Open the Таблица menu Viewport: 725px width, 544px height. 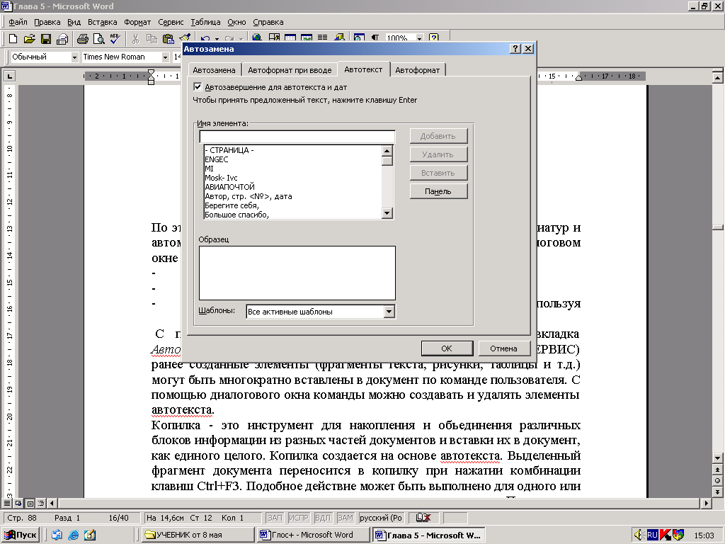pyautogui.click(x=205, y=22)
